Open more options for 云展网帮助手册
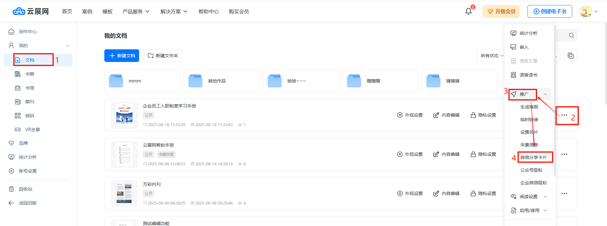 [x=564, y=154]
